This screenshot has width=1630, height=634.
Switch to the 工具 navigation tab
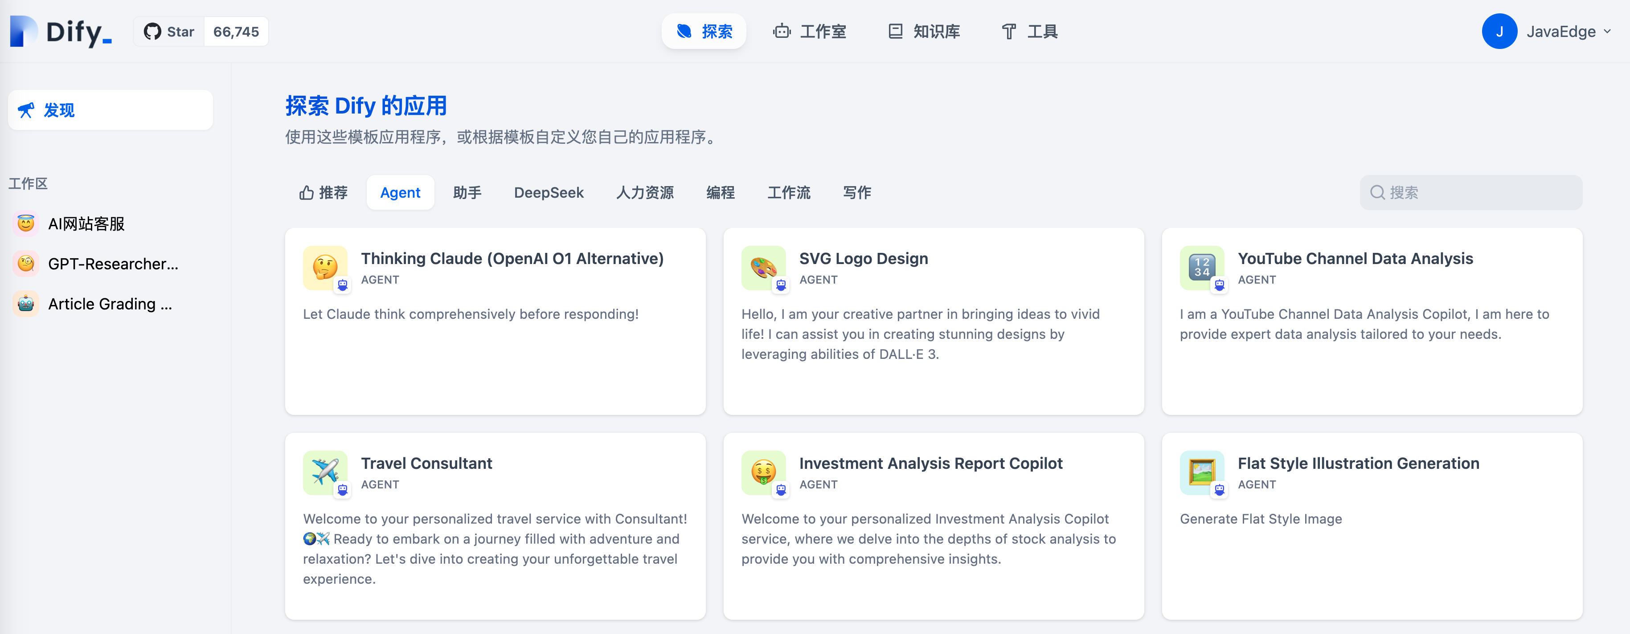click(x=1029, y=32)
